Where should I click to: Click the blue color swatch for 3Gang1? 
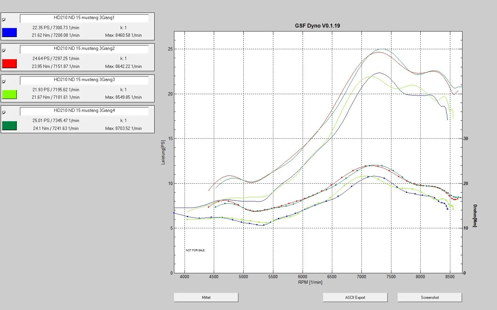point(9,32)
